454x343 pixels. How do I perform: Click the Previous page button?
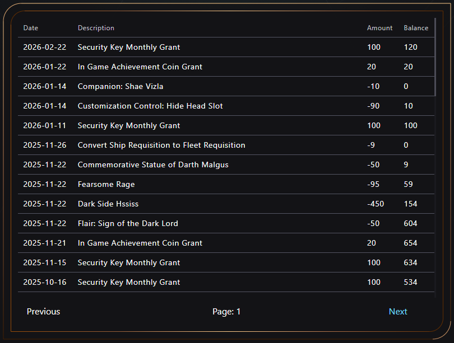43,312
